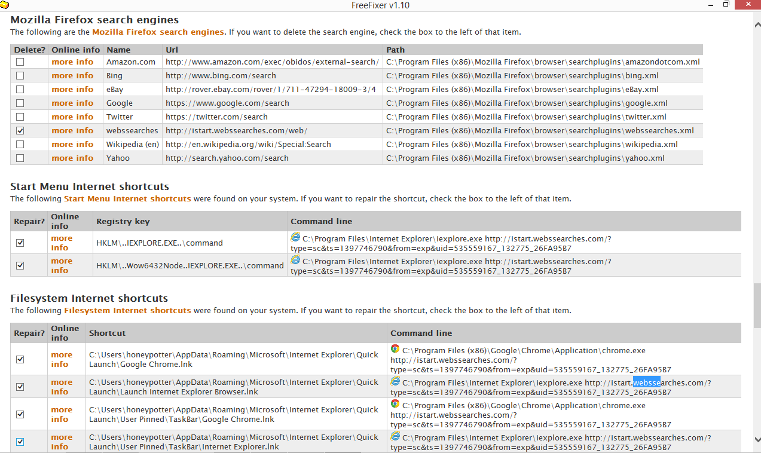Open more info for webssearches

(x=72, y=131)
